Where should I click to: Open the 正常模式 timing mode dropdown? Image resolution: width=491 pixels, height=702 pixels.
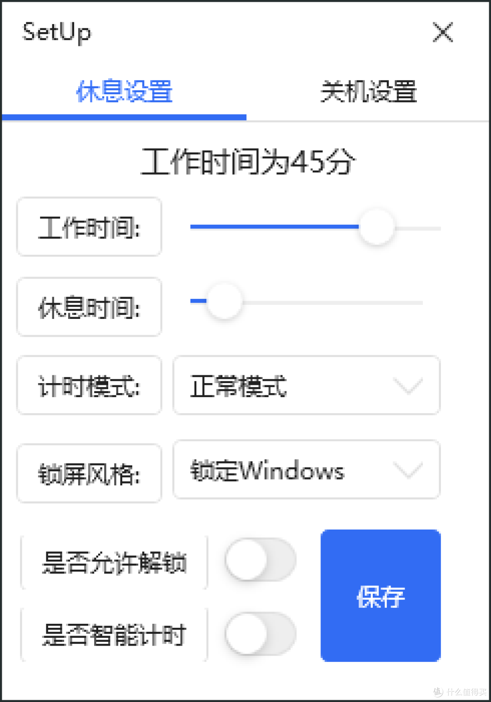306,385
